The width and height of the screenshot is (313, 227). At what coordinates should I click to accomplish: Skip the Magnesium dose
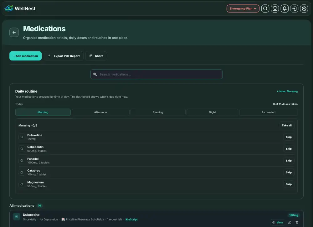click(x=289, y=184)
